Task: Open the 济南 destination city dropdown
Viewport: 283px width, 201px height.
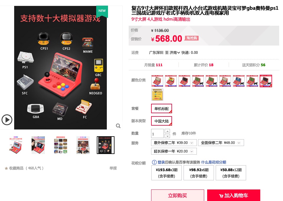Action: 175,53
